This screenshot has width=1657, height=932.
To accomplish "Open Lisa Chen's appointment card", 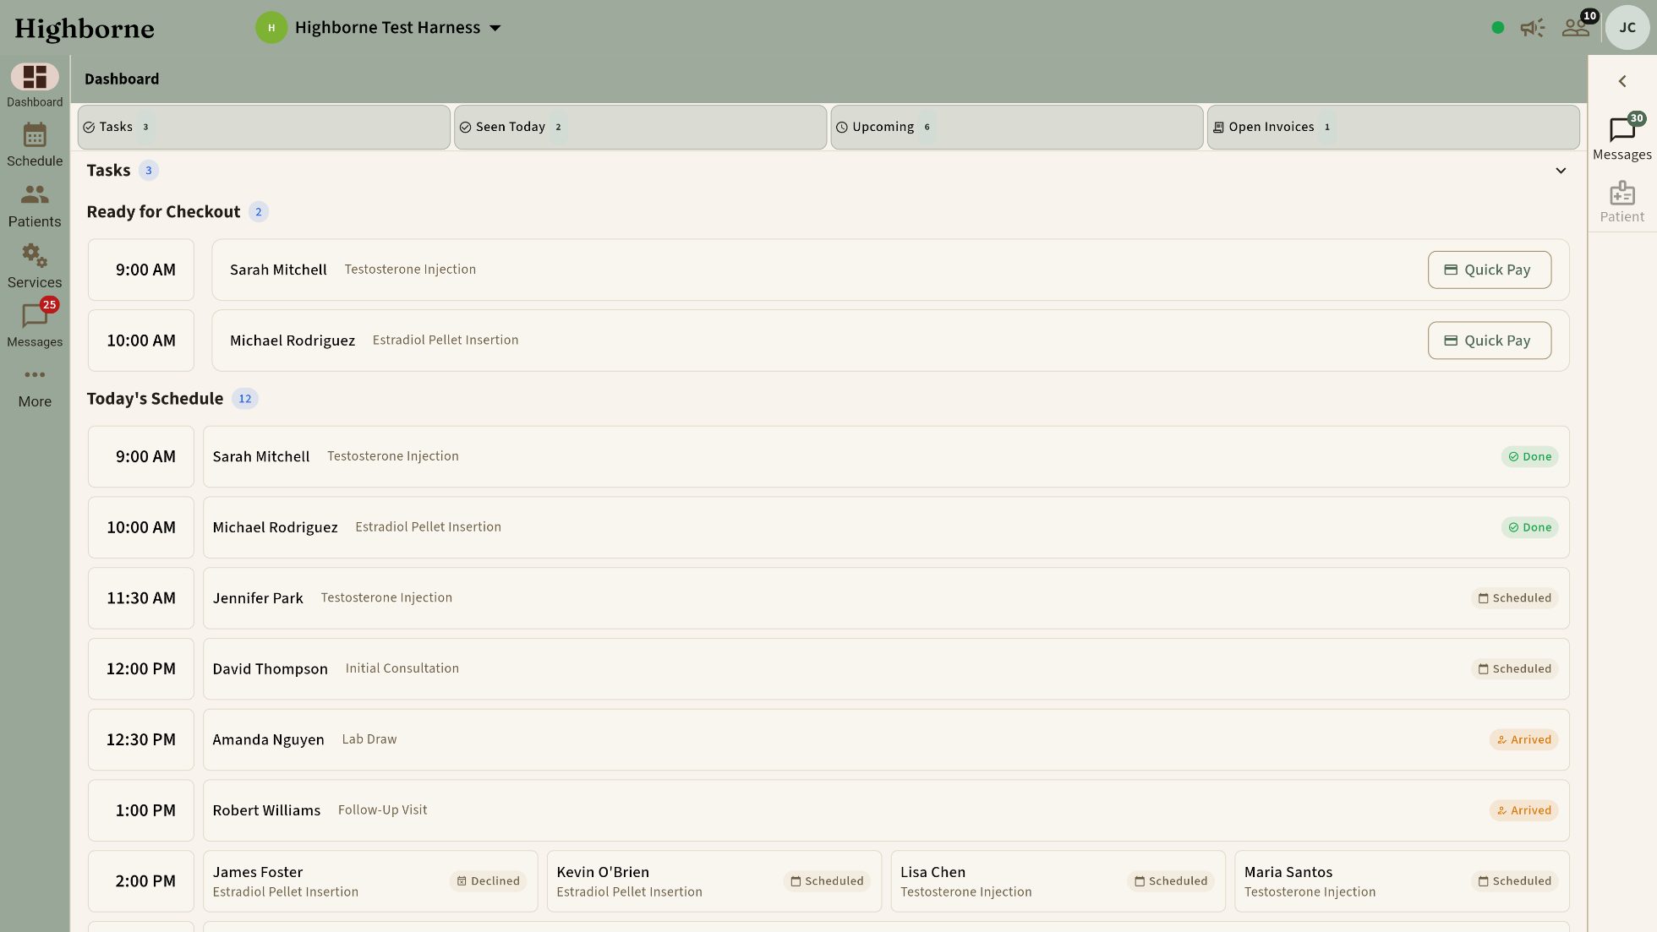I will coord(1058,881).
